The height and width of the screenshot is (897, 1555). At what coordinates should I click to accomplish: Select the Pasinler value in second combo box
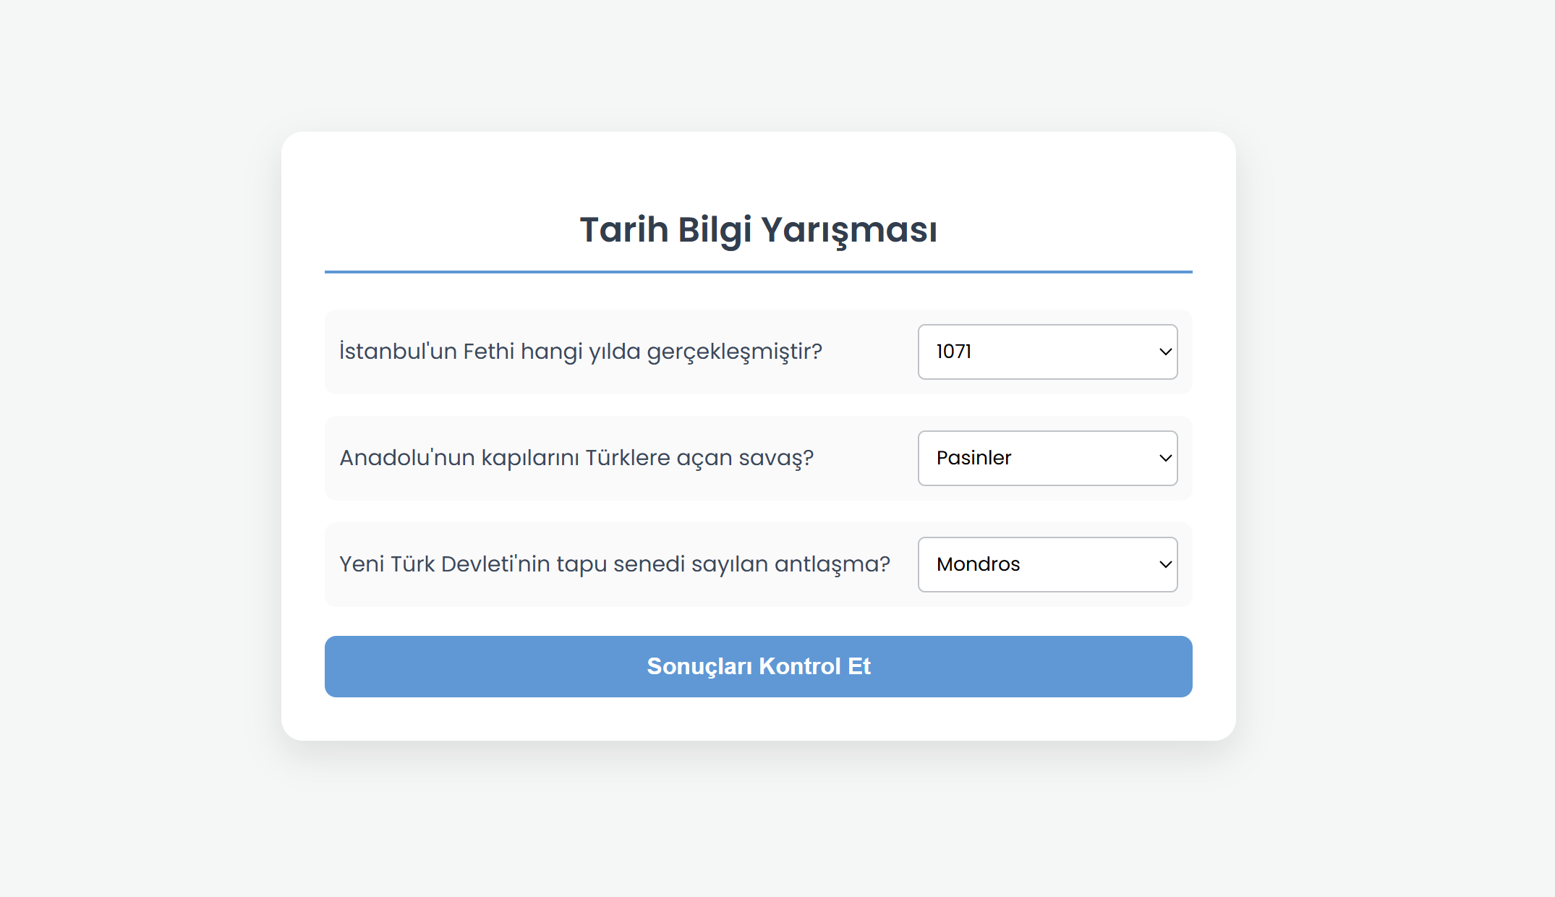pyautogui.click(x=974, y=458)
